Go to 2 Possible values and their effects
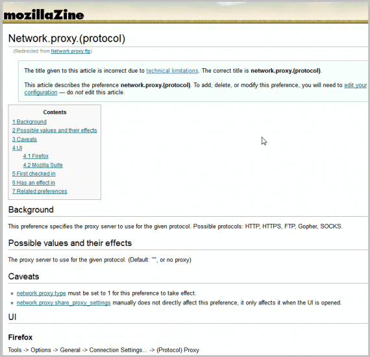The width and height of the screenshot is (370, 357). point(55,130)
